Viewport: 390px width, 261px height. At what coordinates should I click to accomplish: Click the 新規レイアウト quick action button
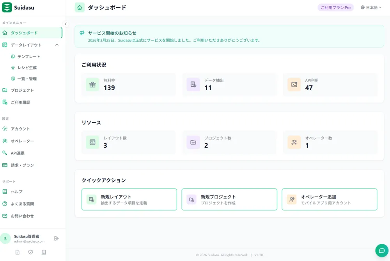(x=129, y=199)
